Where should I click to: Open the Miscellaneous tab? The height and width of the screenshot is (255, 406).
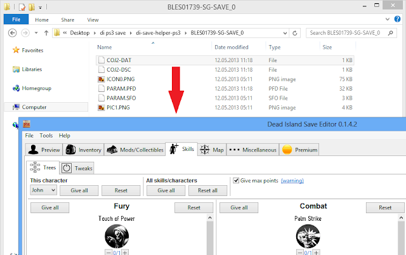tap(252, 150)
